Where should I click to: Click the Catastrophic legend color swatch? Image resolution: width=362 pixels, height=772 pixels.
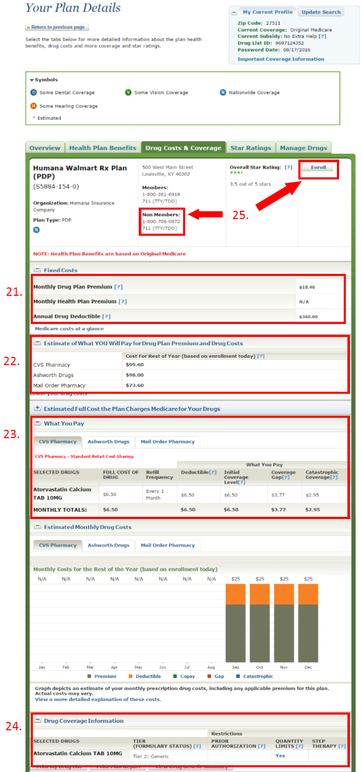238,677
